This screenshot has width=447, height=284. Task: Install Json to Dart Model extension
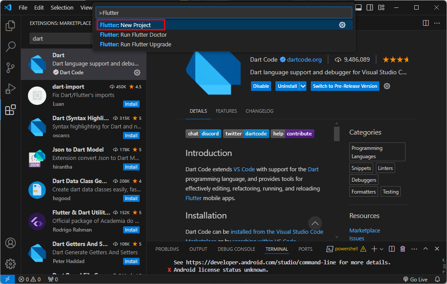[x=131, y=167]
